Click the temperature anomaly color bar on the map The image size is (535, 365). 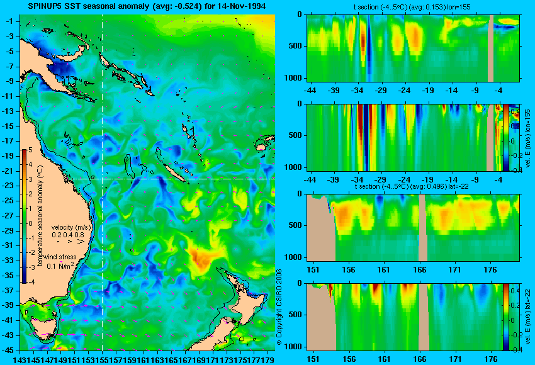point(24,216)
